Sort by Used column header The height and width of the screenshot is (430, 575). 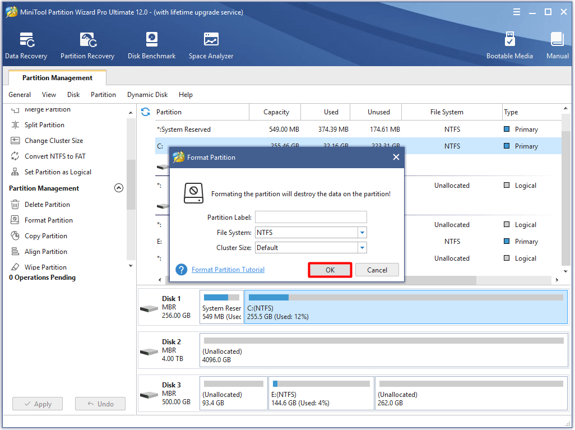325,112
